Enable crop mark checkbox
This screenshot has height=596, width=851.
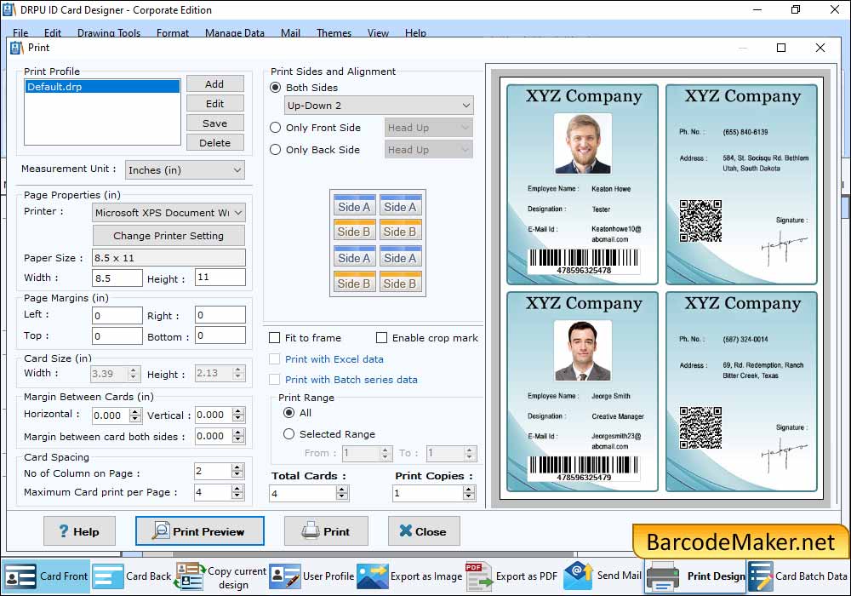(382, 338)
